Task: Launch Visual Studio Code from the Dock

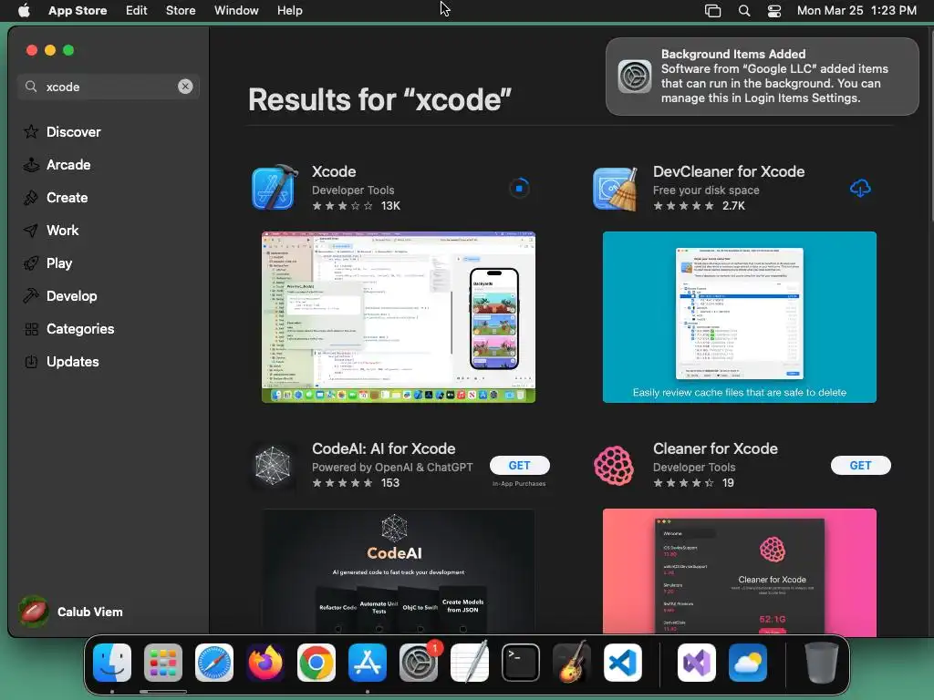Action: click(x=623, y=663)
